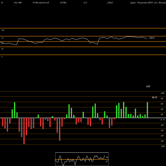Image resolution: width=166 pixels, height=166 pixels.
Task: Click the (5,5 parameter text in header
Action: click(x=85, y=3)
